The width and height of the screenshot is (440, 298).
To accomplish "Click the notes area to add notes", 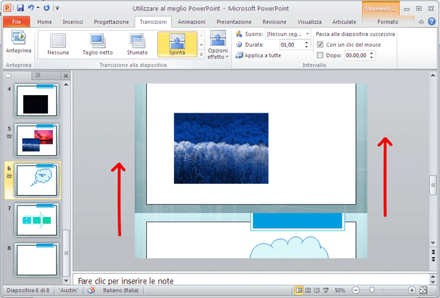I will (251, 281).
